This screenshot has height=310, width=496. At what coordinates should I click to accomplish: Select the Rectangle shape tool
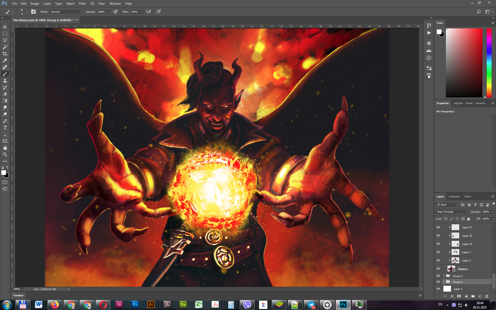(5, 141)
